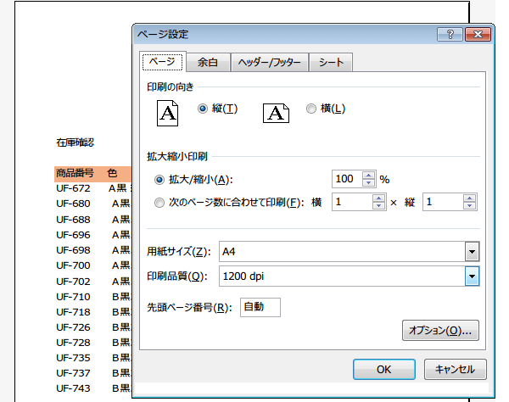
Task: Select the 横(L) landscape radio button
Action: click(x=311, y=109)
